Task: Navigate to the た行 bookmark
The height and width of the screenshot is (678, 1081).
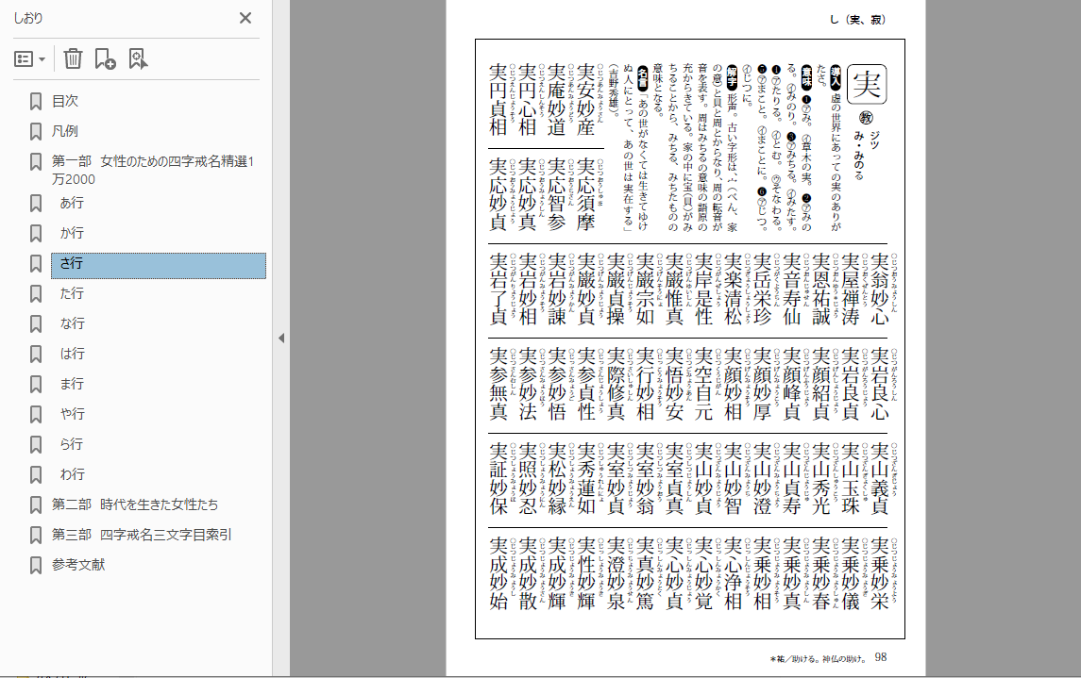Action: (x=72, y=293)
